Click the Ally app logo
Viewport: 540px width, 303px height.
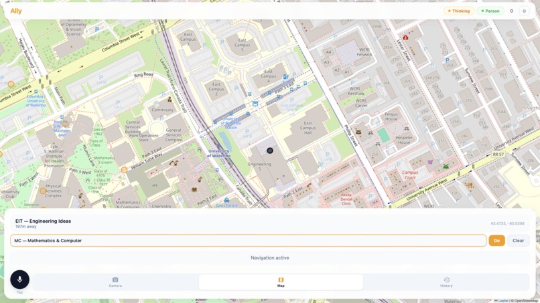16,11
